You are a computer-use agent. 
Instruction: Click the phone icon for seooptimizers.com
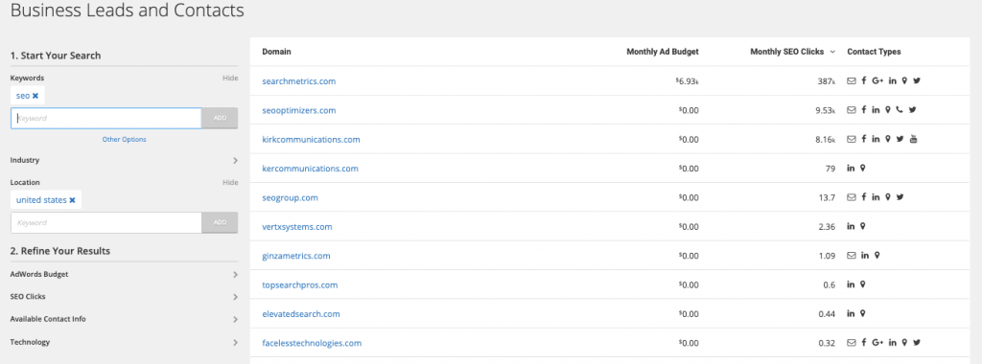(x=900, y=110)
